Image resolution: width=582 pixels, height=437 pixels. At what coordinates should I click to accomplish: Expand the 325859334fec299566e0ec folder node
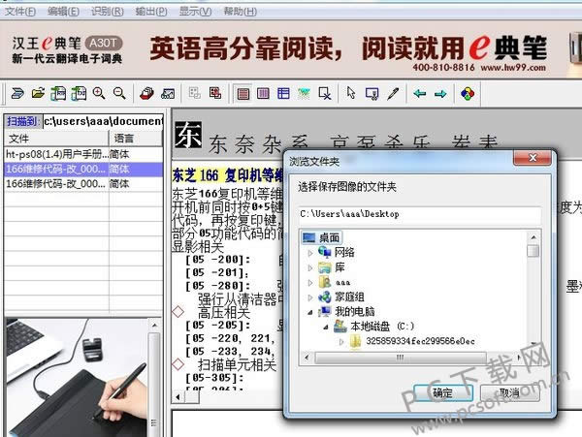(341, 342)
